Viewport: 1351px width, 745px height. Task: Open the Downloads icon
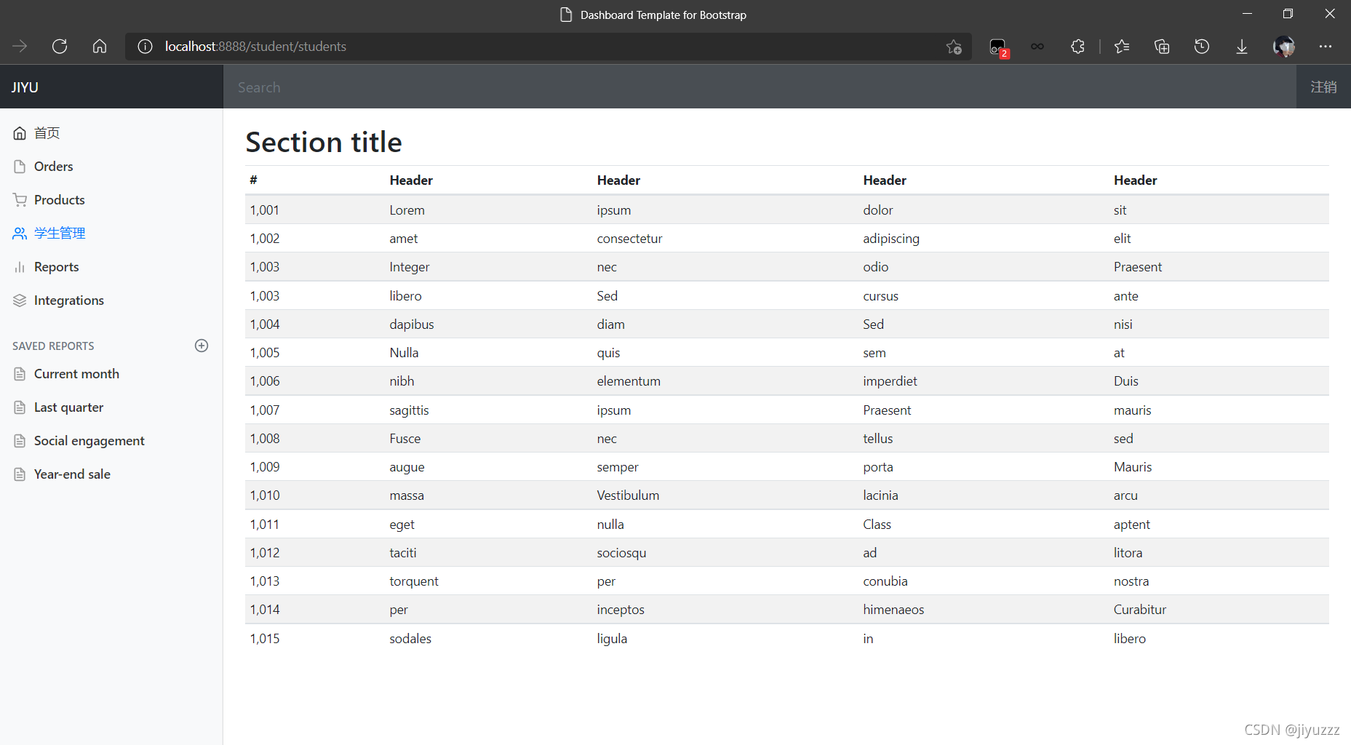(1242, 47)
